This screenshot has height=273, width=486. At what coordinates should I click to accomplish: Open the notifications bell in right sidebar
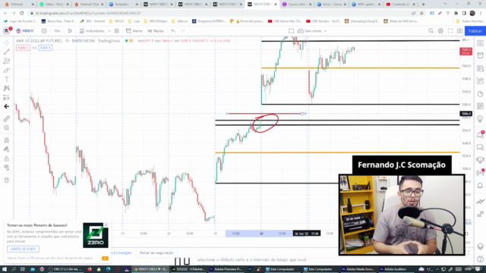[x=480, y=185]
